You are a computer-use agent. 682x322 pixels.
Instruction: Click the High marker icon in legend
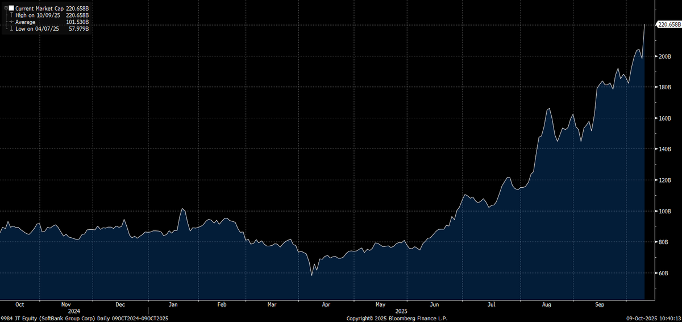(x=11, y=15)
